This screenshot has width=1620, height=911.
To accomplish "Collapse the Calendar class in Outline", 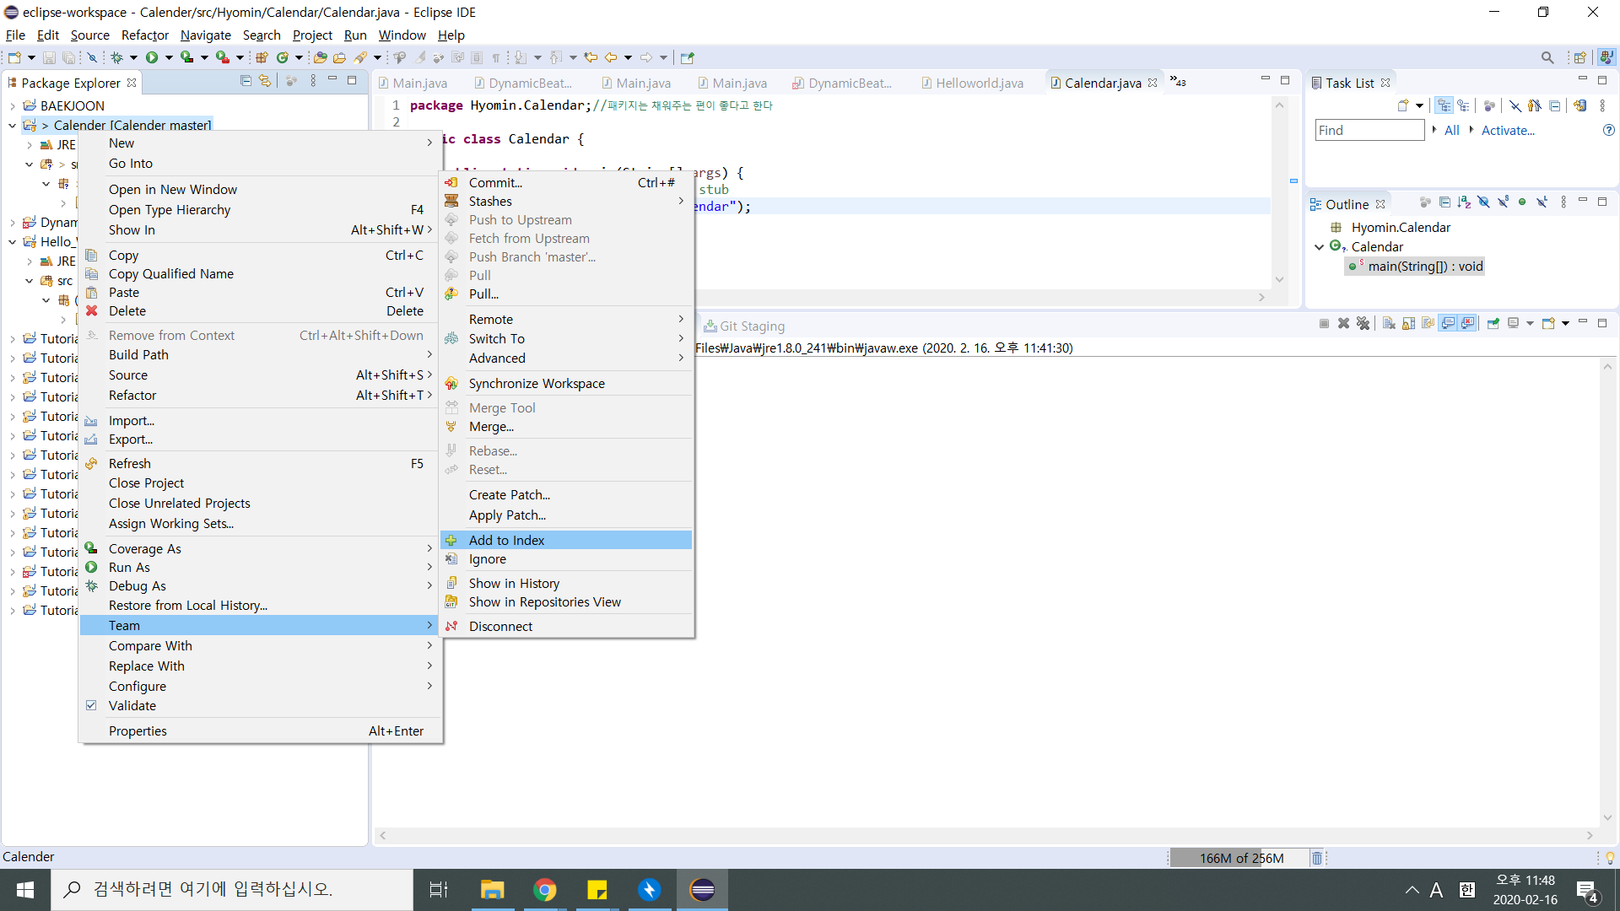I will (x=1319, y=247).
